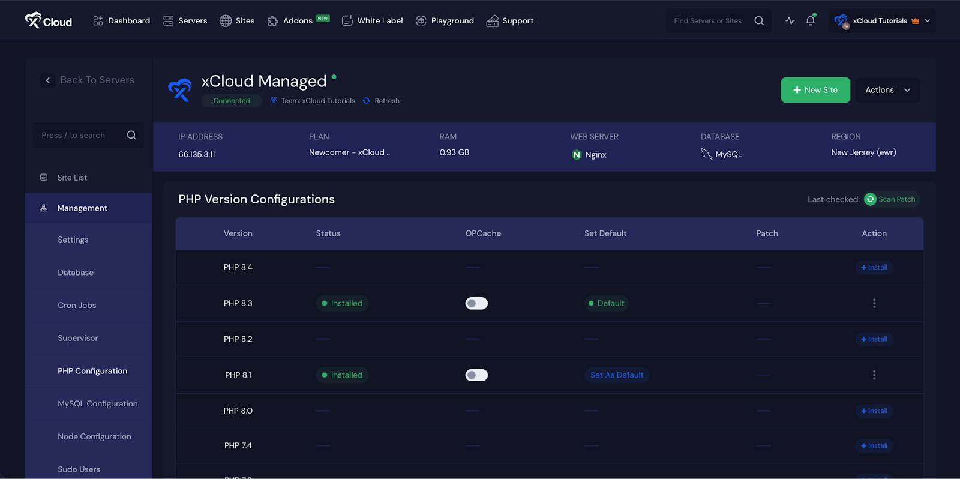Go to the Servers menu
Screen dimensions: 960x479
185,21
